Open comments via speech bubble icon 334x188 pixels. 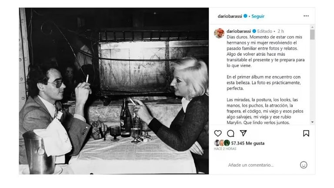click(x=230, y=134)
